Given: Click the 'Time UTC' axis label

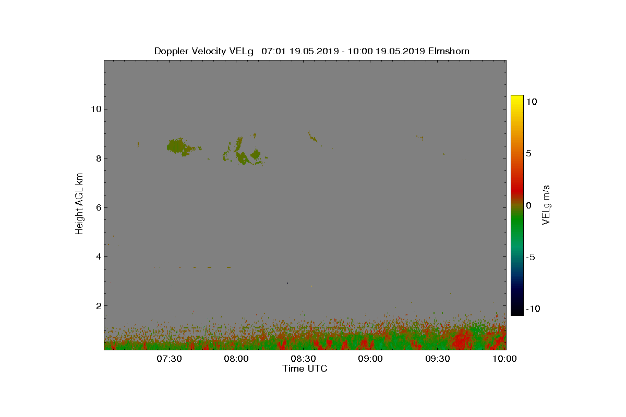Looking at the screenshot, I should pyautogui.click(x=305, y=369).
